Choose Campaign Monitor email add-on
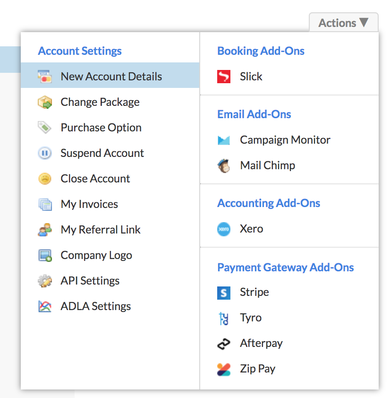Screen dimensions: 390x398 pos(289,140)
